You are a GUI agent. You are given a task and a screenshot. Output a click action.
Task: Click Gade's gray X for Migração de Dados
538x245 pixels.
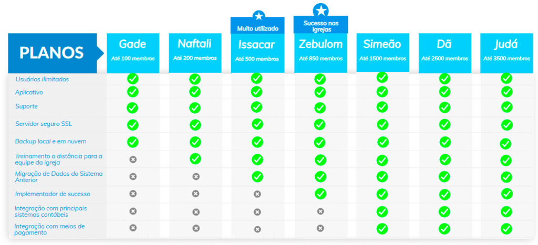tap(133, 176)
